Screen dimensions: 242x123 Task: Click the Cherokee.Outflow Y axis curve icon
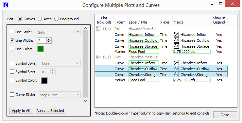pyautogui.click(x=176, y=69)
